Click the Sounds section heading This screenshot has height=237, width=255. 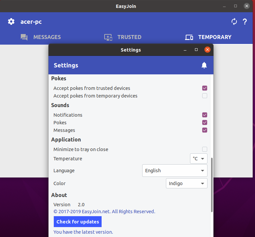tap(60, 105)
